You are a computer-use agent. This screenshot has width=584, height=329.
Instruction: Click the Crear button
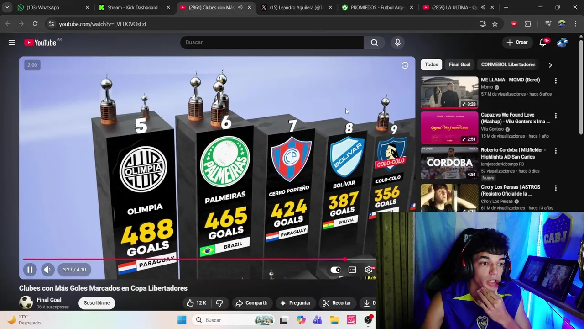click(517, 42)
